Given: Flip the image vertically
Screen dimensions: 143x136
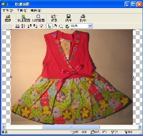Looking at the screenshot, I should coord(23,26).
